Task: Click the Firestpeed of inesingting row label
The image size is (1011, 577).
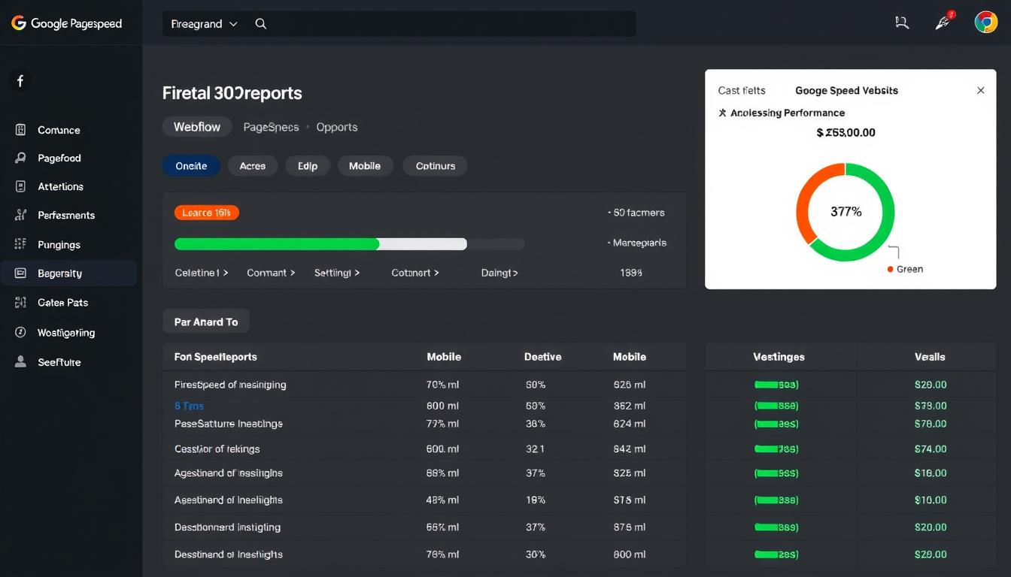Action: point(230,385)
